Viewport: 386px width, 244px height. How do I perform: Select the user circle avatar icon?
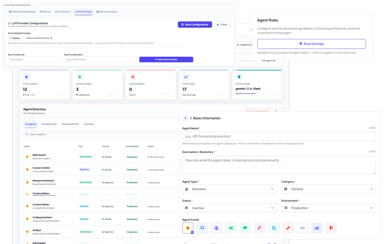(216, 228)
